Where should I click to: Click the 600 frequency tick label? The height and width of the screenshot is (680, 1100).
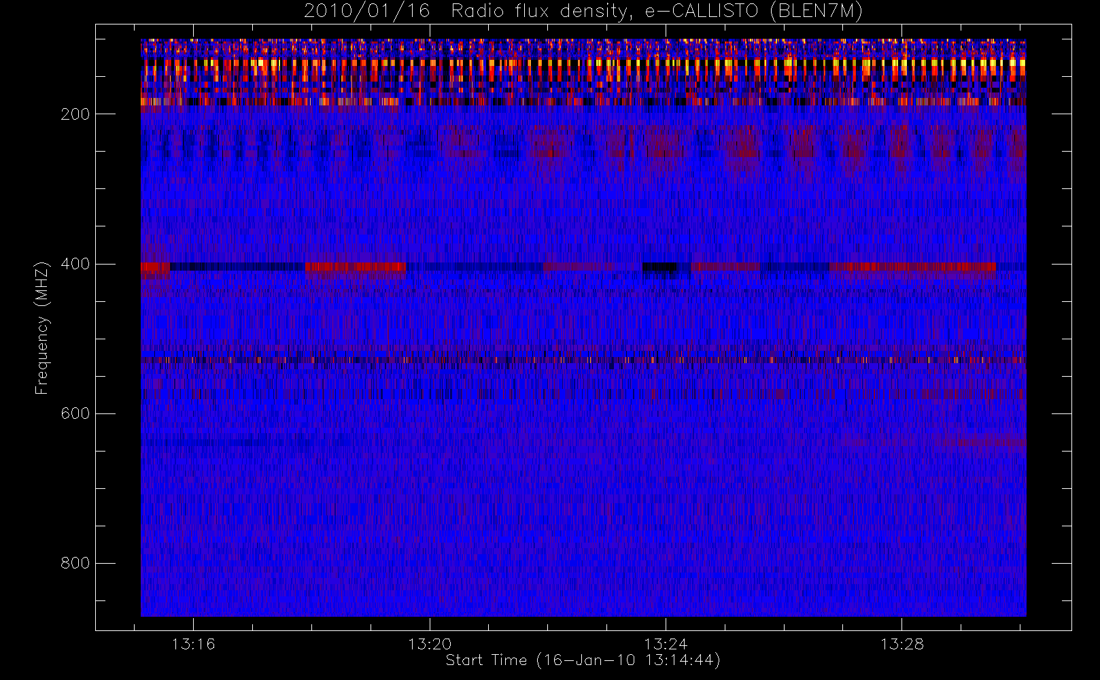(75, 413)
